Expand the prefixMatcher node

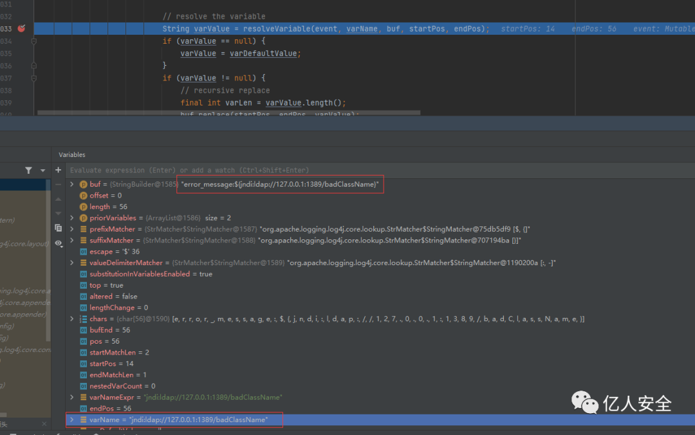click(72, 229)
